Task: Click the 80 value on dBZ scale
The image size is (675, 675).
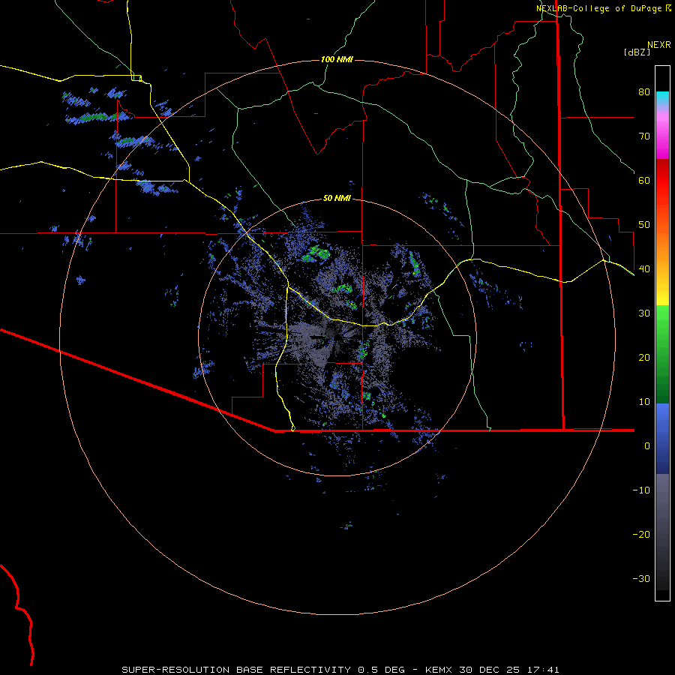Action: [x=644, y=91]
